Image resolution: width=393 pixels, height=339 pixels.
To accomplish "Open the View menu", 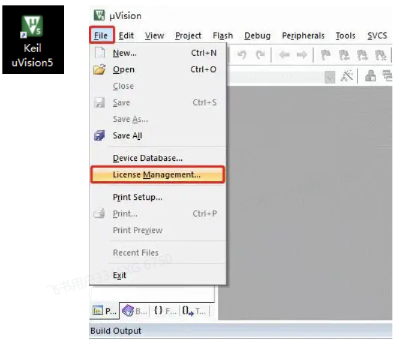I will 154,35.
